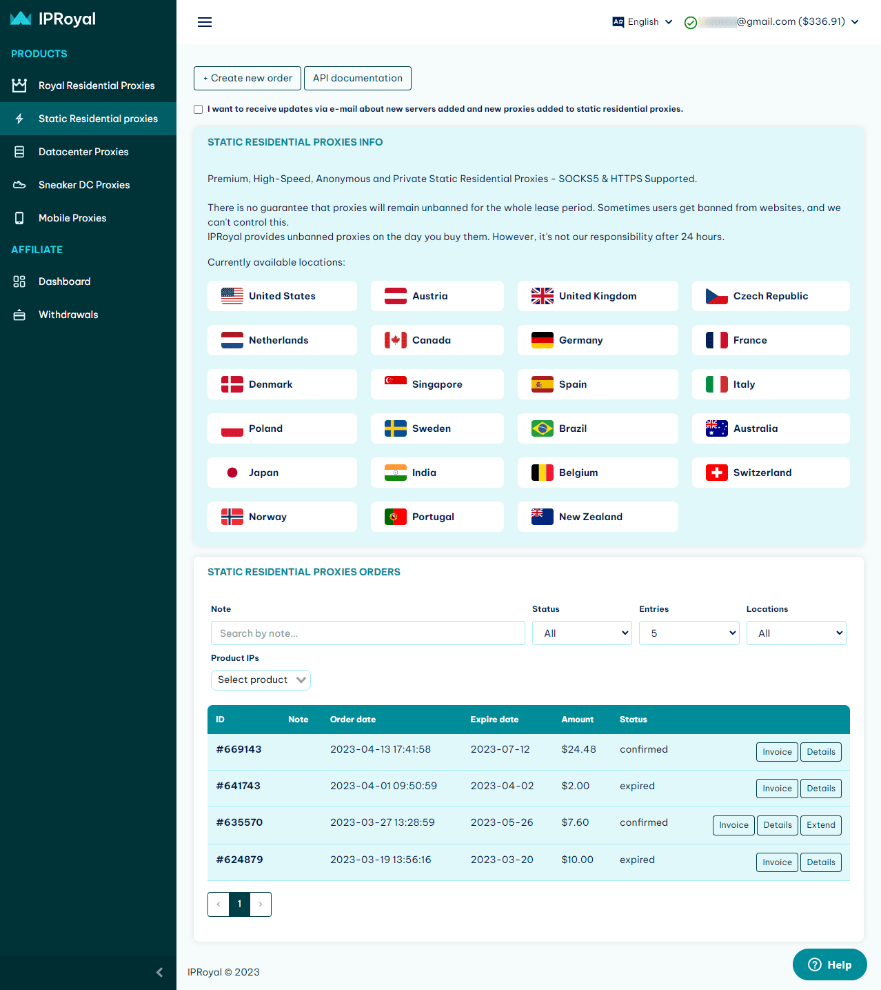
Task: Click the Royal Residential Proxies crown icon
Action: [19, 86]
